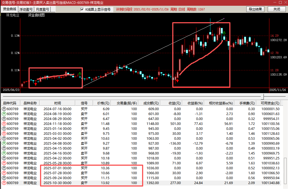This screenshot has height=189, width=288.
Task: Click the 1001203.69 funds label on chart axis
Action: (278, 57)
